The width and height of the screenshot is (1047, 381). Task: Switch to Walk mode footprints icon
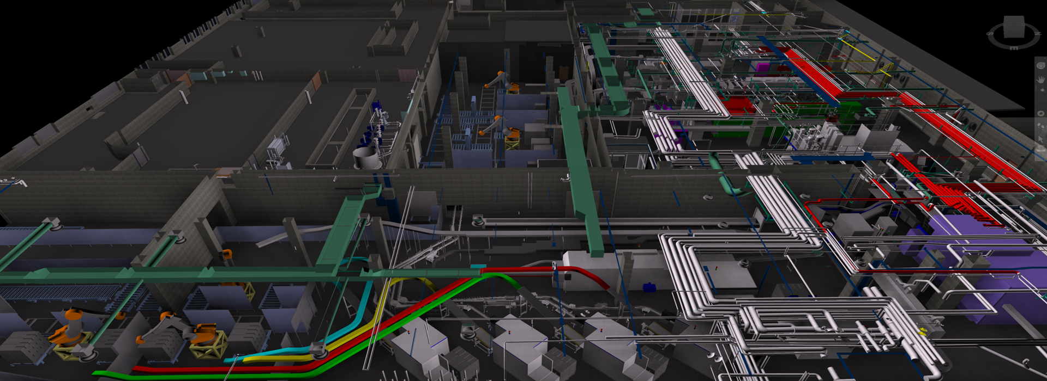[x=1040, y=126]
